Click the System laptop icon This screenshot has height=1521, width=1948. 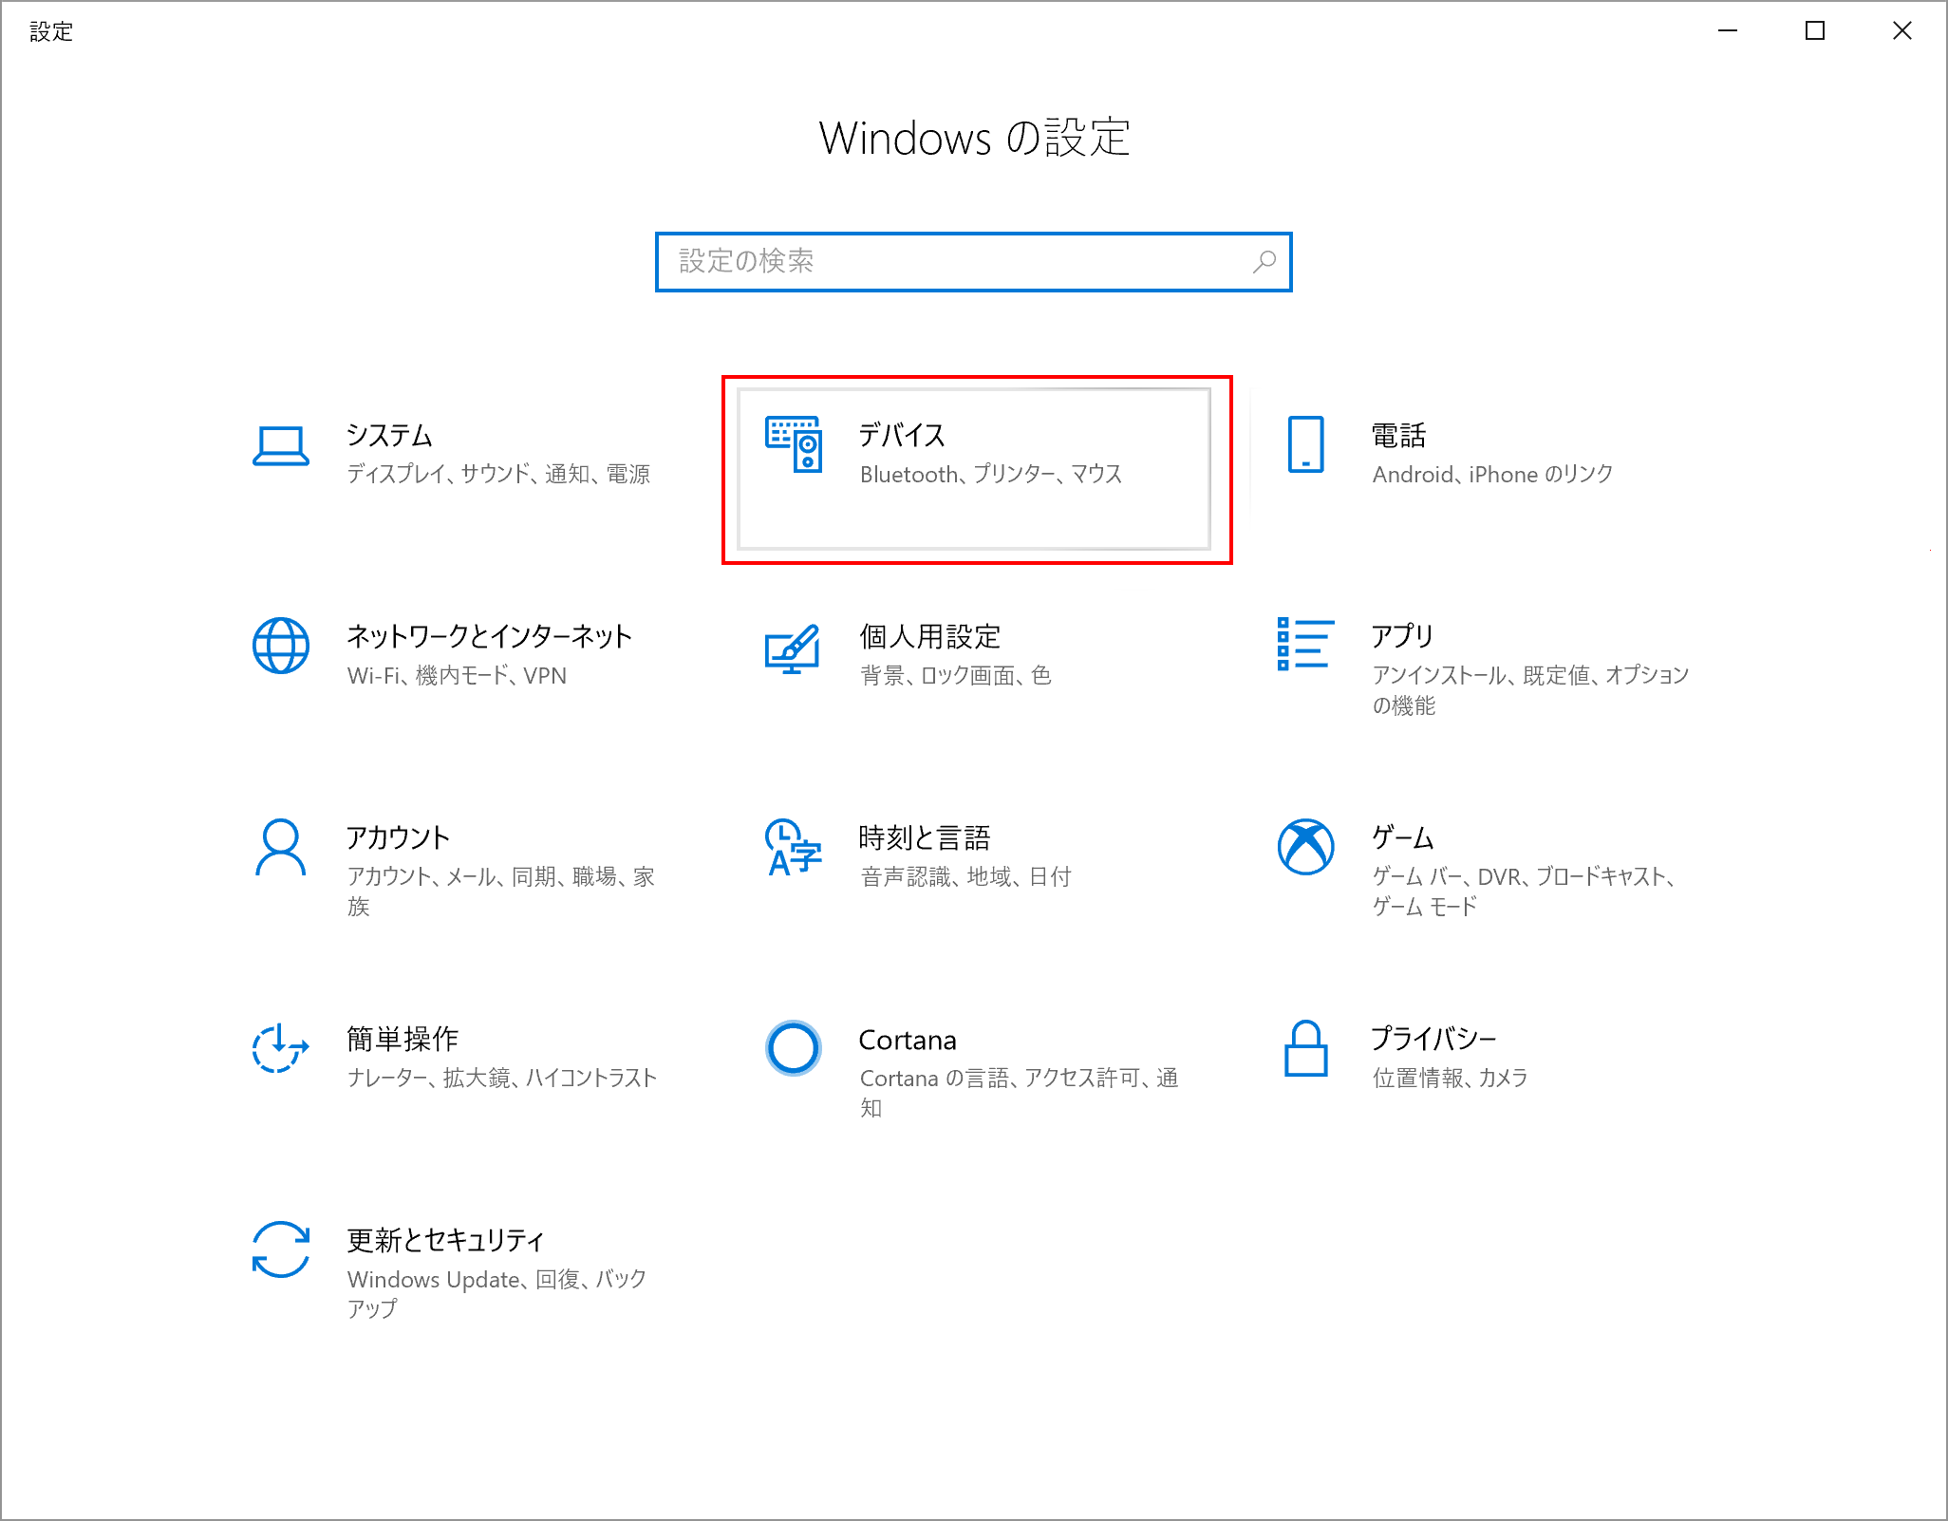[281, 445]
